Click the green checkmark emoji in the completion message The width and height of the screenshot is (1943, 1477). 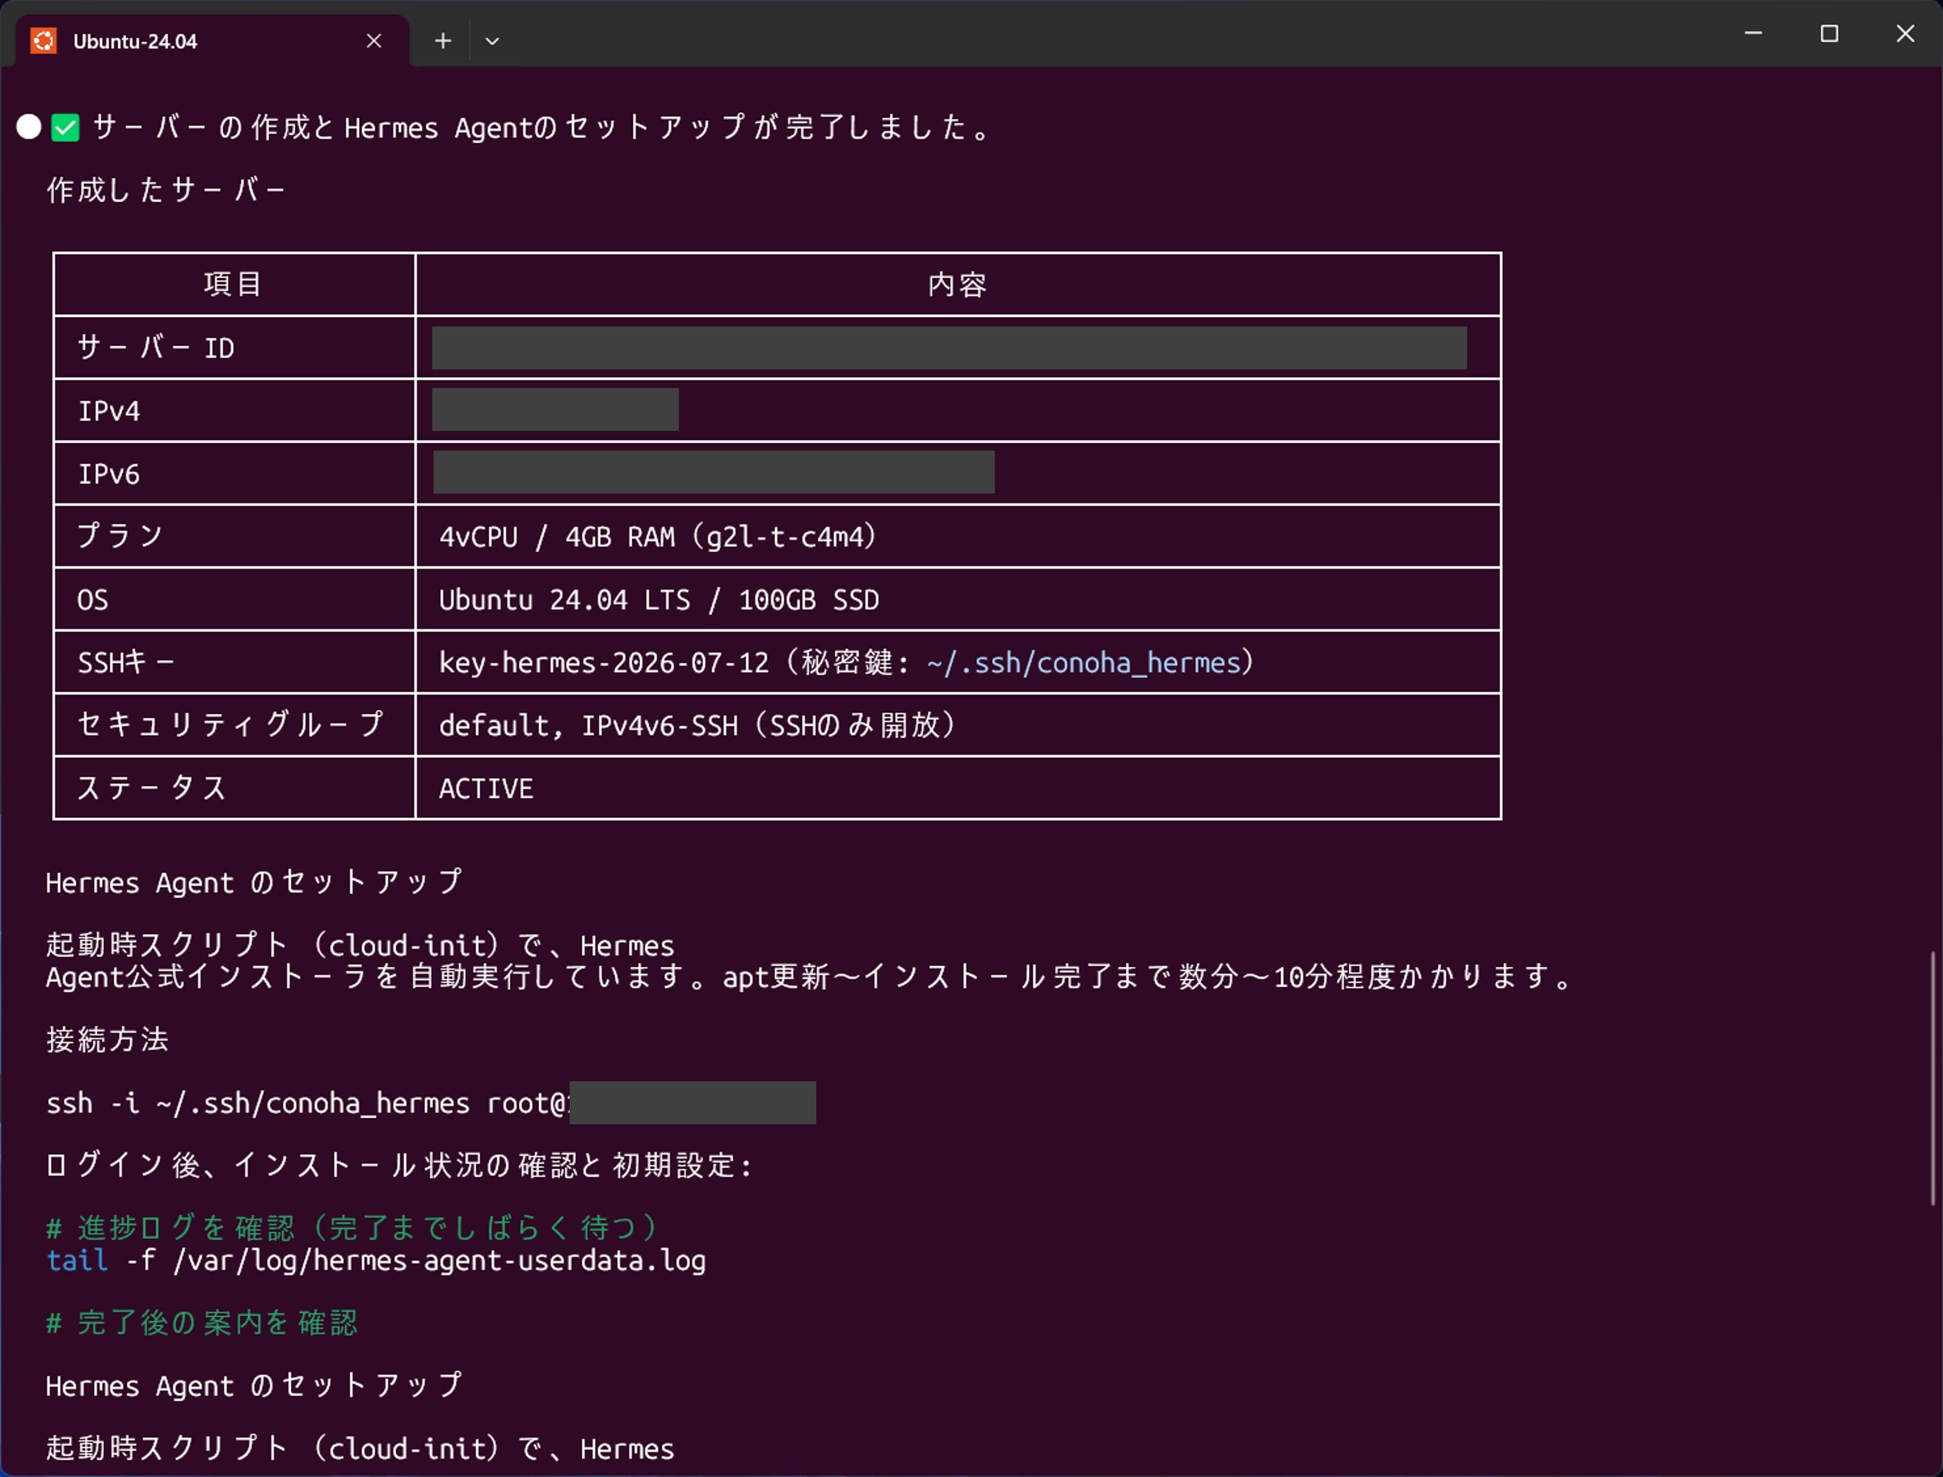[x=65, y=128]
